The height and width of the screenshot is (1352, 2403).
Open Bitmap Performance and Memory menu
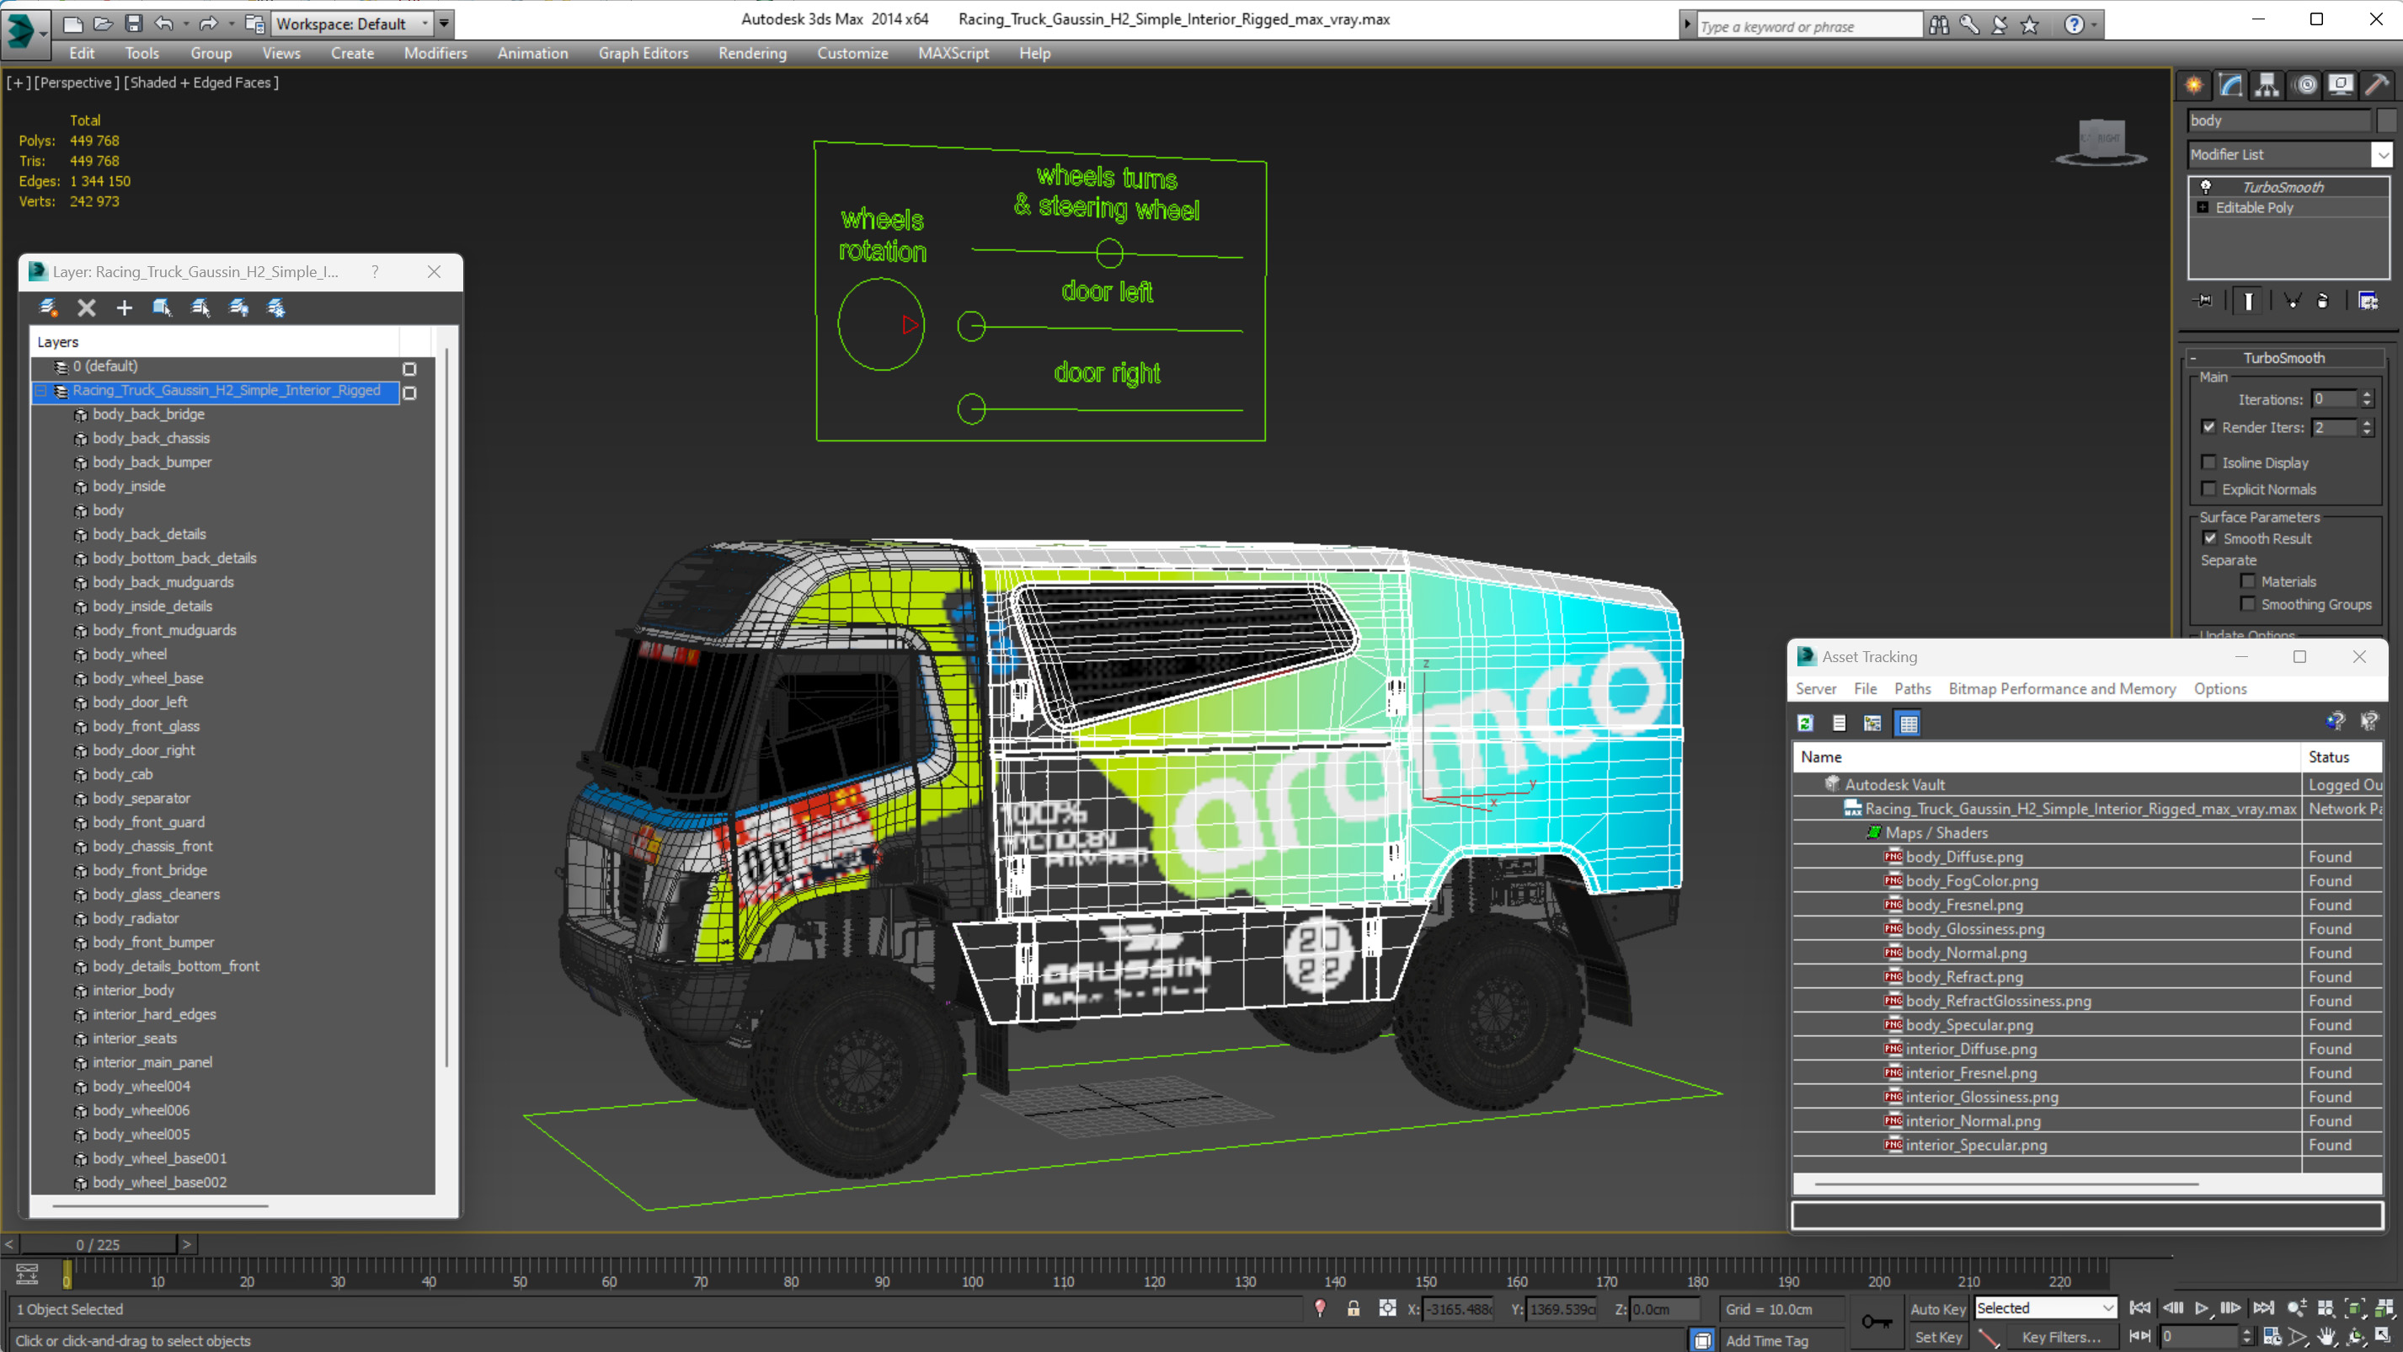pos(2062,688)
